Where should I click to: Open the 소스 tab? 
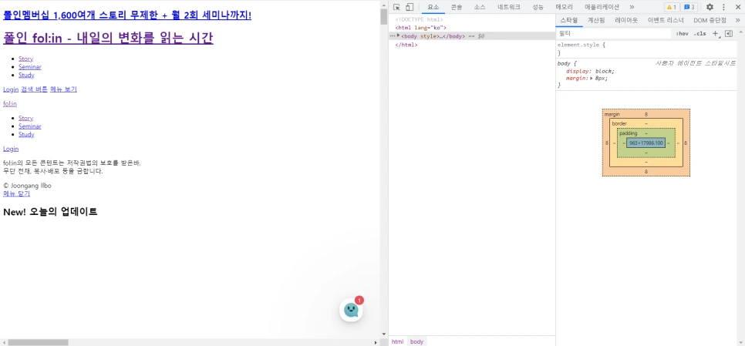click(x=480, y=7)
